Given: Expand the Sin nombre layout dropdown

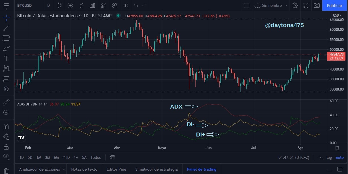Looking at the screenshot, I should click(287, 5).
